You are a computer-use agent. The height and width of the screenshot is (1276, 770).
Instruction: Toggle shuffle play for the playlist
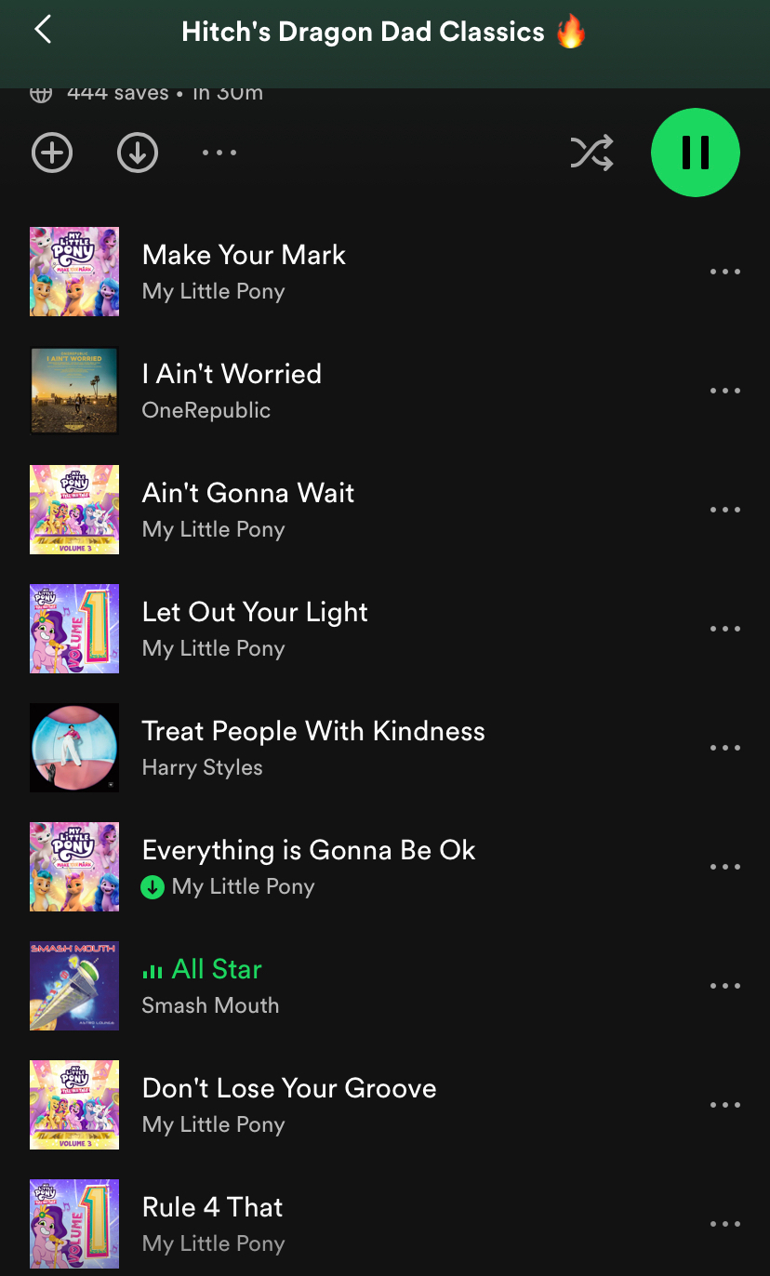click(x=591, y=153)
